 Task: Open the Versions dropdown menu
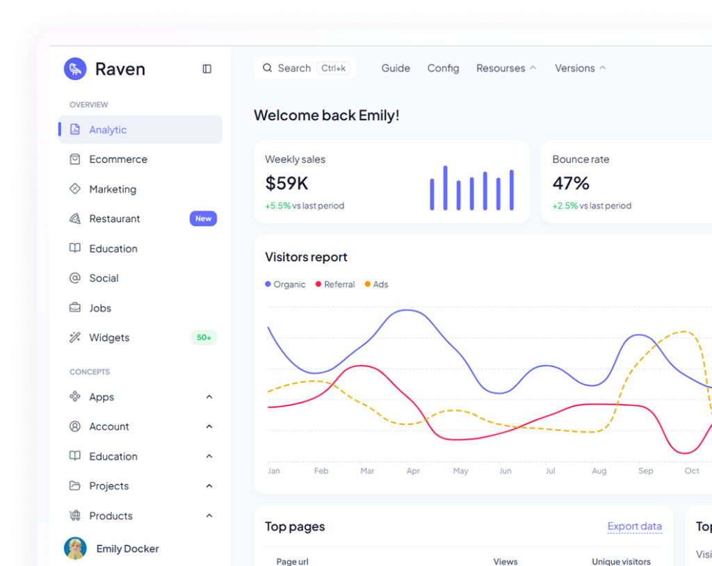(580, 68)
